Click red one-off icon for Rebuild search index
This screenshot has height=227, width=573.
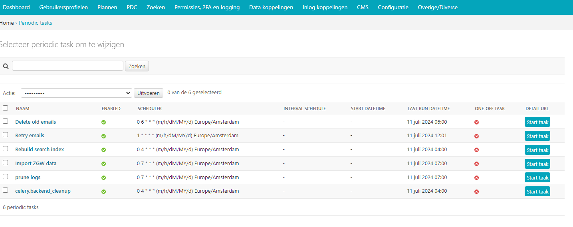point(476,150)
